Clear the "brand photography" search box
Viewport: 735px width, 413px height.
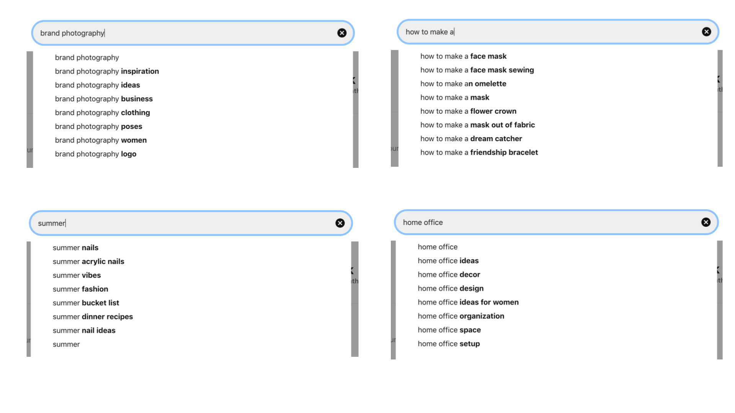click(x=342, y=33)
